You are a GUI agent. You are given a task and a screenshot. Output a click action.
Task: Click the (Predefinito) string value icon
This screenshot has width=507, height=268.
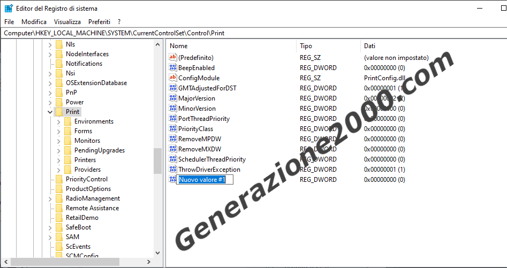[x=173, y=57]
